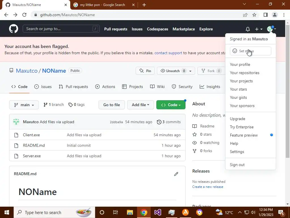
Task: Select Try Enterprise in the menu
Action: click(x=242, y=127)
